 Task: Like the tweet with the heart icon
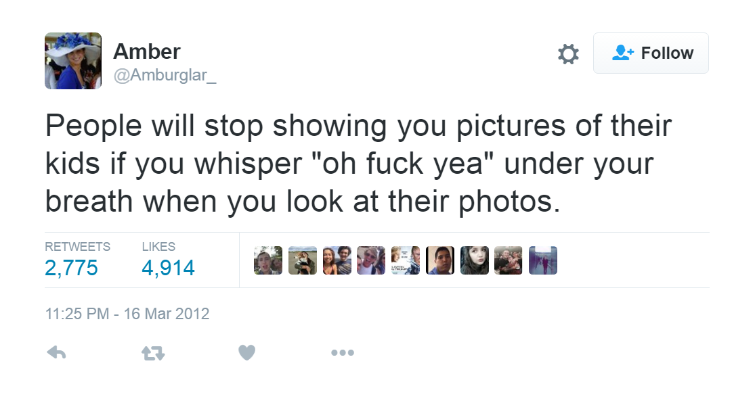tap(246, 352)
